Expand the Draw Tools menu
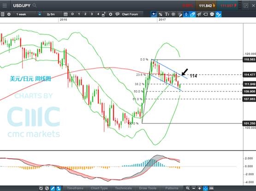This screenshot has height=191, width=256. coord(148,188)
